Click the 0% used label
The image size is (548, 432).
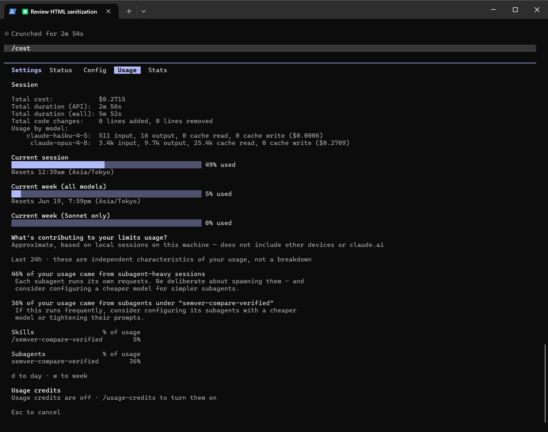click(218, 223)
